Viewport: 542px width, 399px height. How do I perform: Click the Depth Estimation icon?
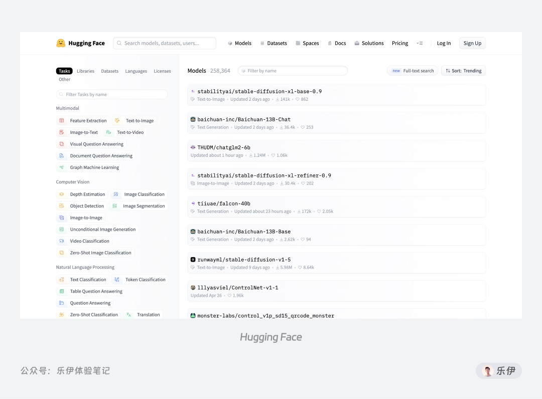pos(62,194)
